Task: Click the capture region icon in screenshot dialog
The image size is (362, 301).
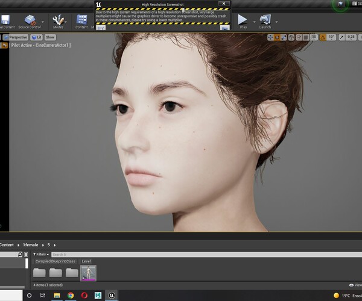Action: click(101, 28)
